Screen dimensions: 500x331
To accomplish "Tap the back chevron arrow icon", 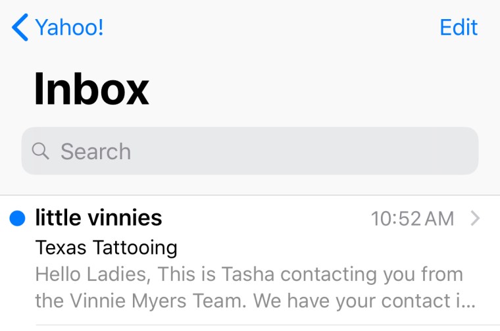I will [20, 28].
